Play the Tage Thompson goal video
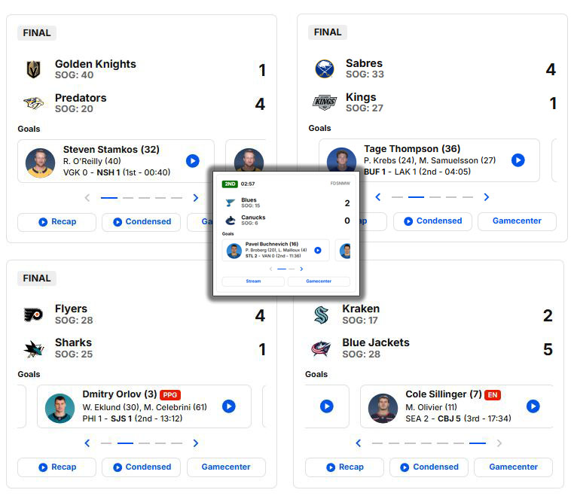Screen dimensions: 571x499 coord(518,160)
